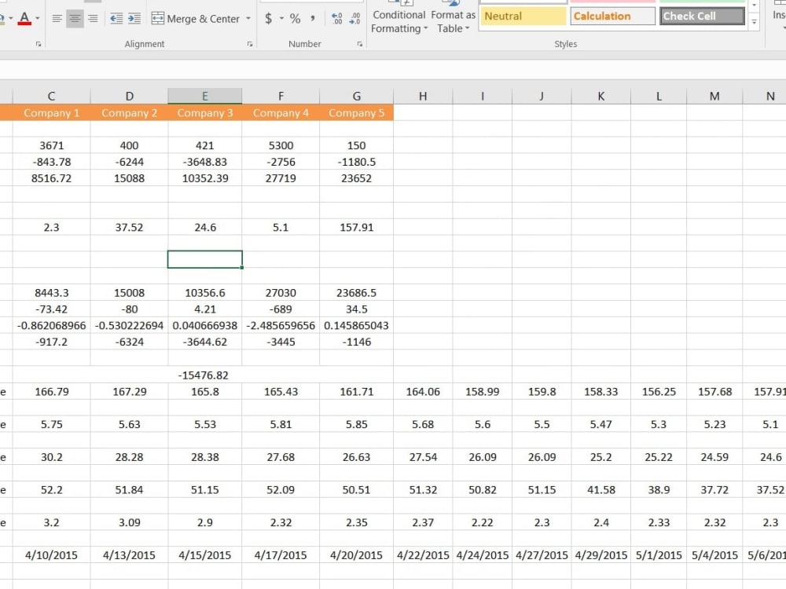Open Number format dialog launcher
786x589 pixels.
[359, 44]
